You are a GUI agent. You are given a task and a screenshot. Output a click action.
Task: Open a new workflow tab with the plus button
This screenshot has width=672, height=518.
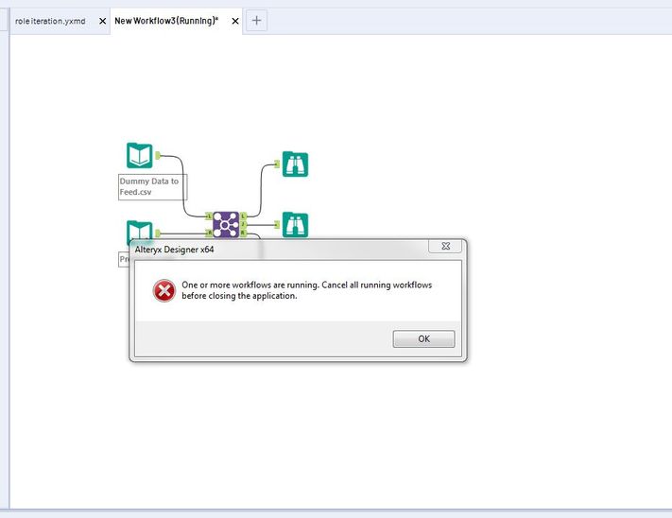[x=257, y=21]
